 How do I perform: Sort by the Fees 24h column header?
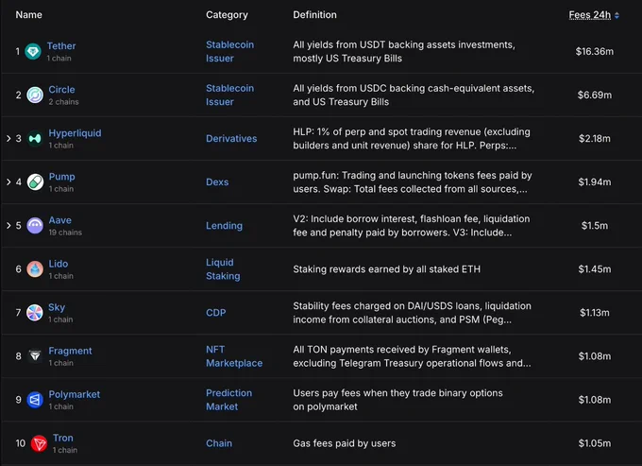(x=589, y=15)
